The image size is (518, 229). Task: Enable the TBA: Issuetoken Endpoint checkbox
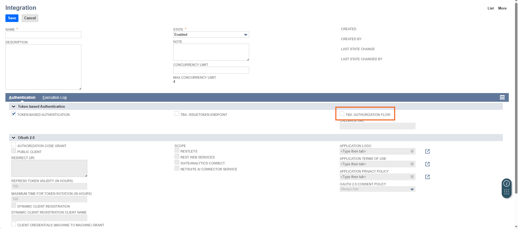pyautogui.click(x=177, y=114)
